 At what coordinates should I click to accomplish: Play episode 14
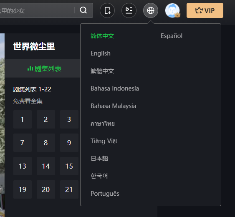[46, 166]
